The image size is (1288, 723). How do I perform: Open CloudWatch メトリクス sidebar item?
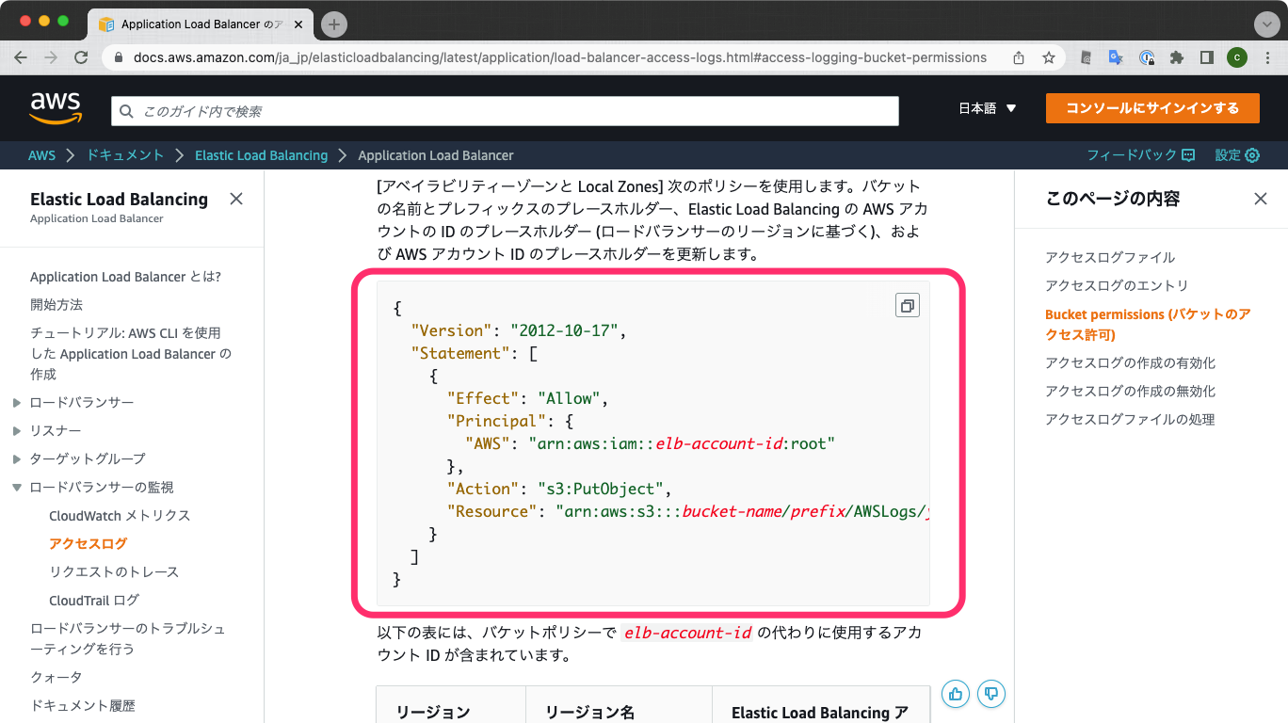[120, 516]
